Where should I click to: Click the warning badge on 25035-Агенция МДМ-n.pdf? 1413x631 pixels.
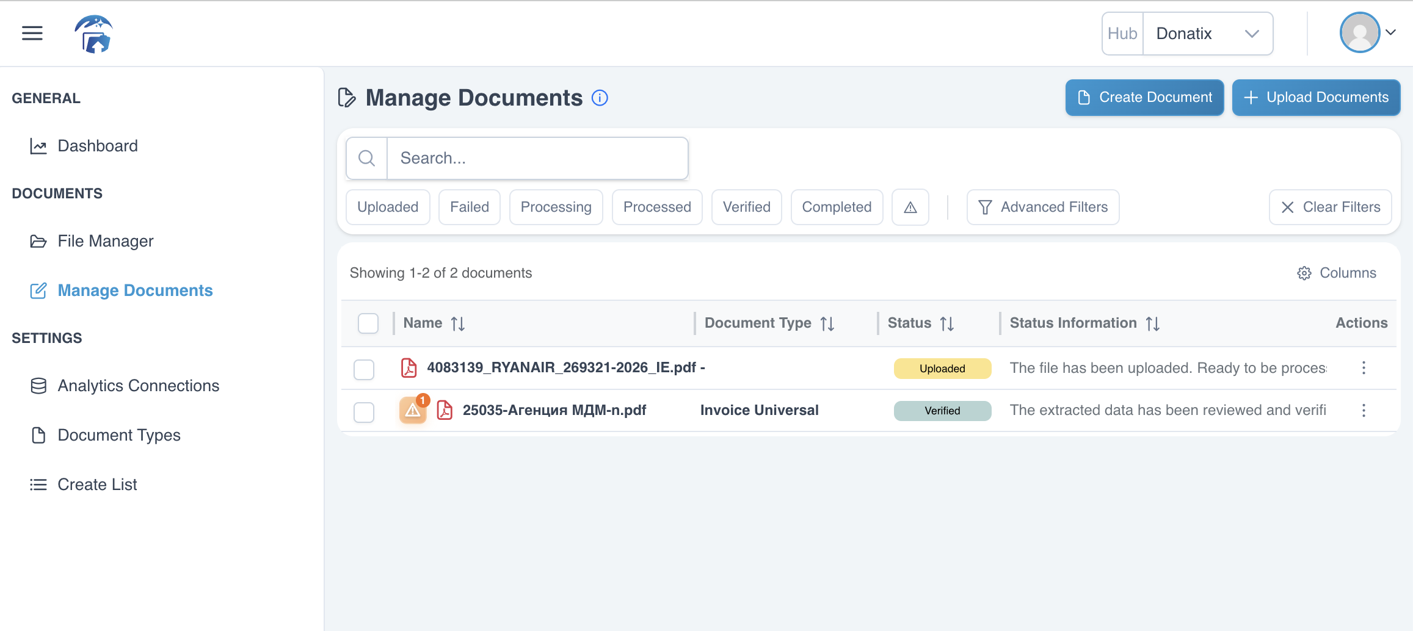coord(413,410)
